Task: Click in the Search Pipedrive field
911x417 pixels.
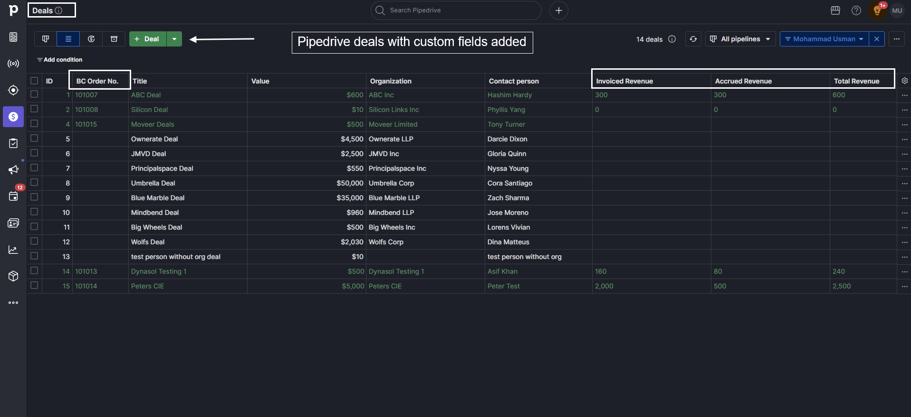Action: pyautogui.click(x=456, y=10)
